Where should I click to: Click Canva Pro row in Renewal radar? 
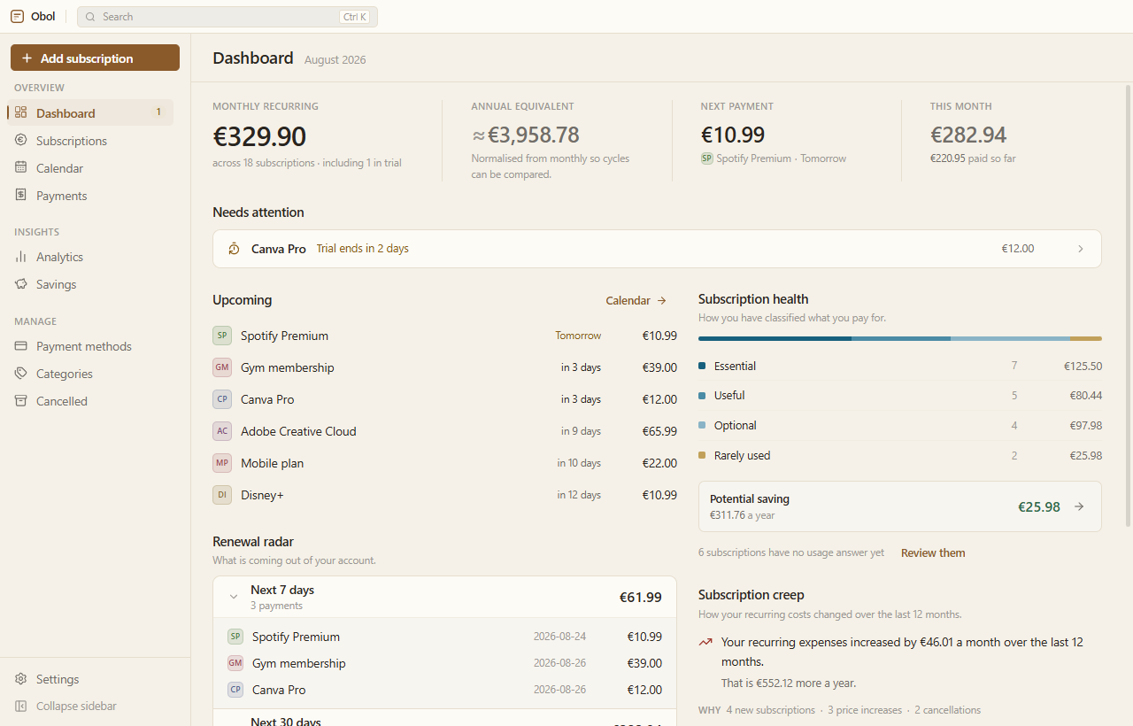[x=444, y=690]
